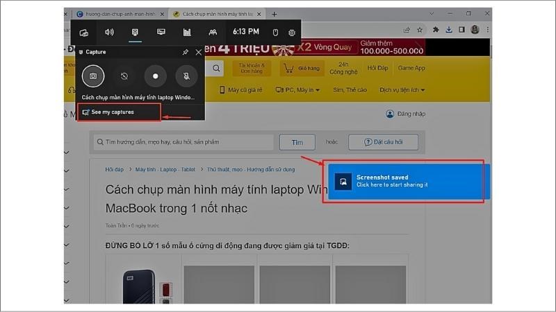Pin the Capture widget

(185, 52)
